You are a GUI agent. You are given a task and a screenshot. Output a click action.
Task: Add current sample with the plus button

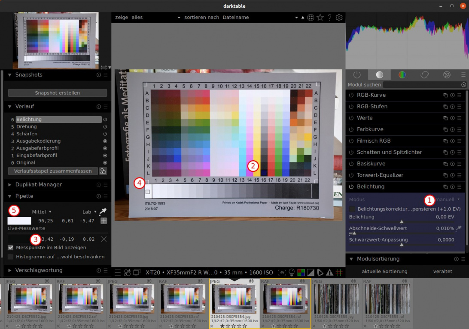click(104, 221)
